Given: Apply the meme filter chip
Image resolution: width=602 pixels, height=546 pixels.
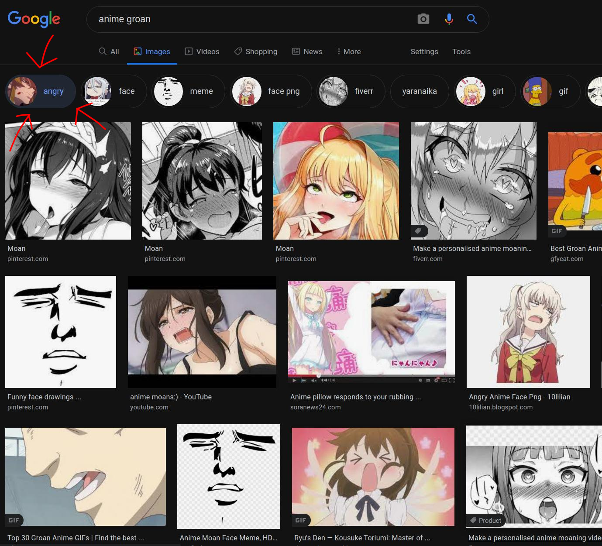Looking at the screenshot, I should coord(188,91).
